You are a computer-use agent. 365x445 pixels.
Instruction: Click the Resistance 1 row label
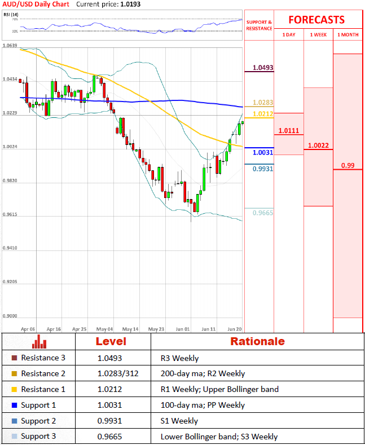click(x=43, y=389)
